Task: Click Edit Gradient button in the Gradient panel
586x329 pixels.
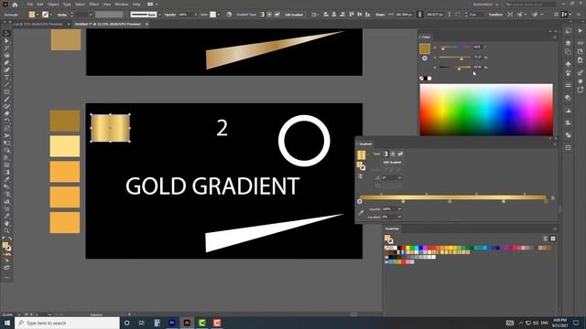Action: tap(392, 163)
